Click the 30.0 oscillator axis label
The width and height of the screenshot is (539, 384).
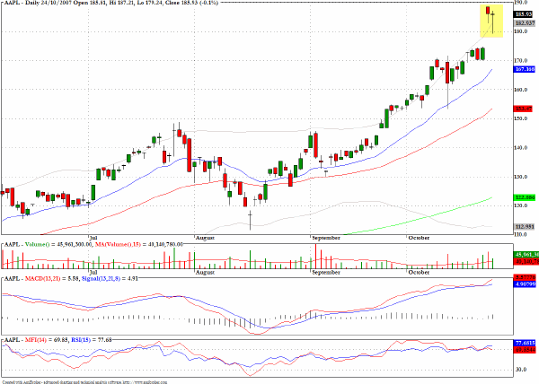pos(521,370)
